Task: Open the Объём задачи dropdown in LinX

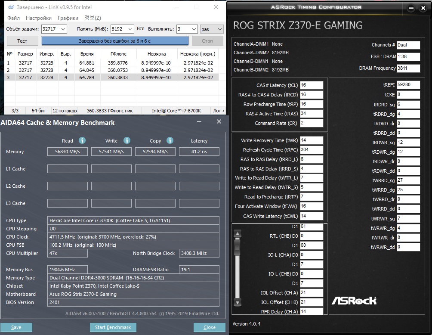Action: click(x=63, y=29)
